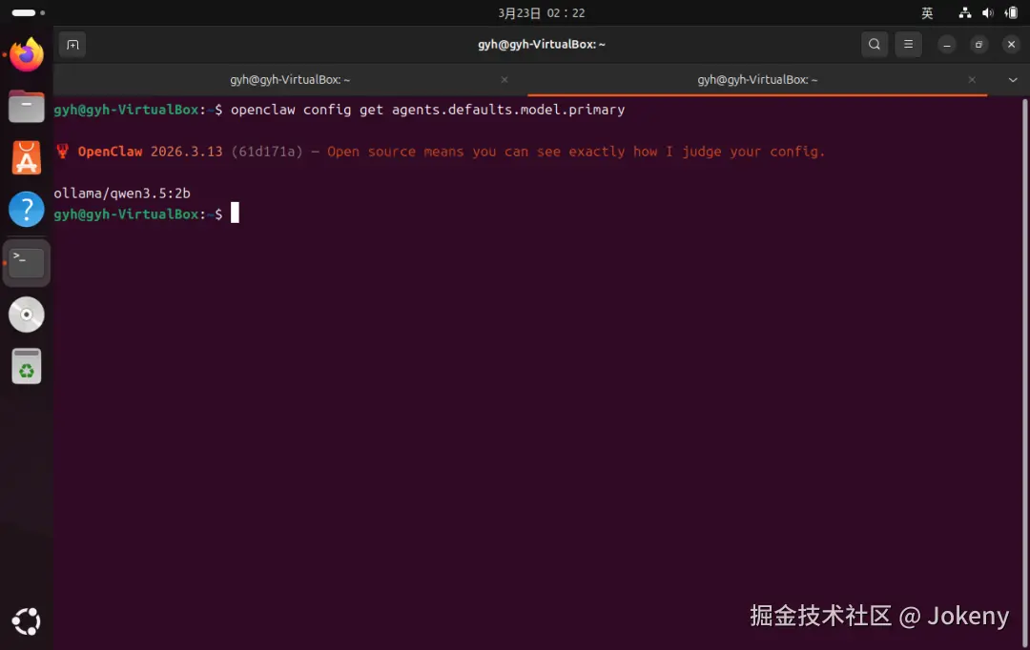Restore the terminal window size
This screenshot has width=1030, height=650.
pos(978,45)
